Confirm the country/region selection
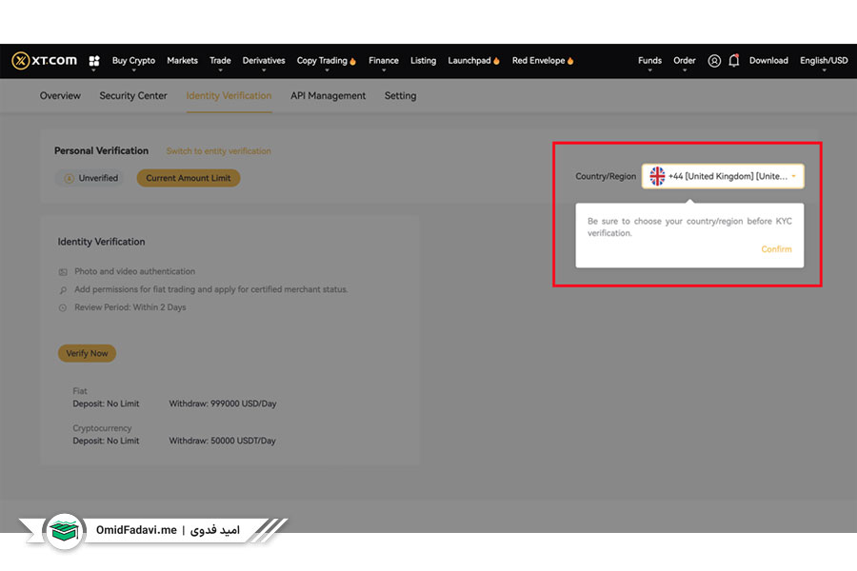The height and width of the screenshot is (571, 857). click(x=776, y=249)
